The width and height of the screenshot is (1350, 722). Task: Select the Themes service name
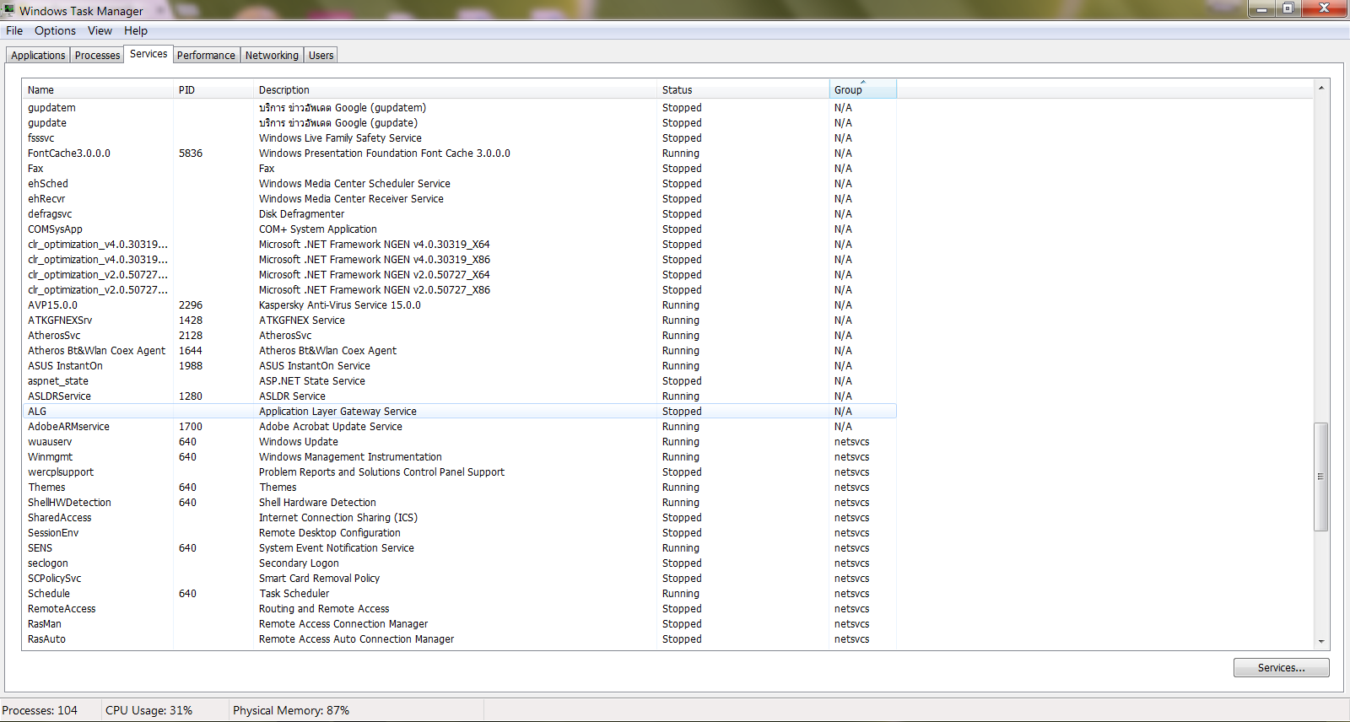(46, 488)
